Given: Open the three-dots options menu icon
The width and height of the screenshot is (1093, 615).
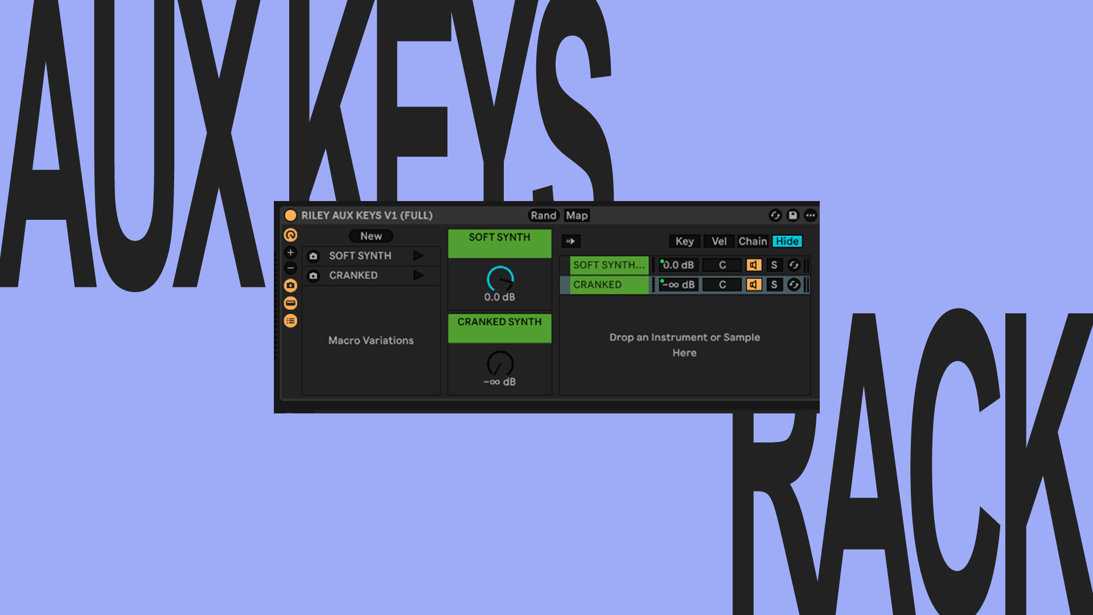Looking at the screenshot, I should coord(810,215).
